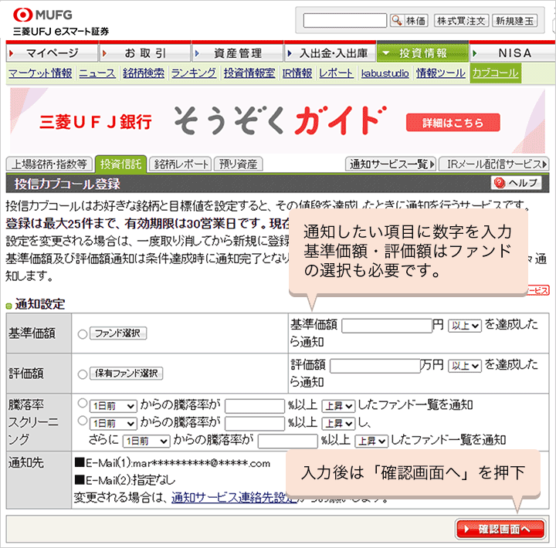
Task: Open second-row 1日前 period dropdown
Action: coord(113,424)
